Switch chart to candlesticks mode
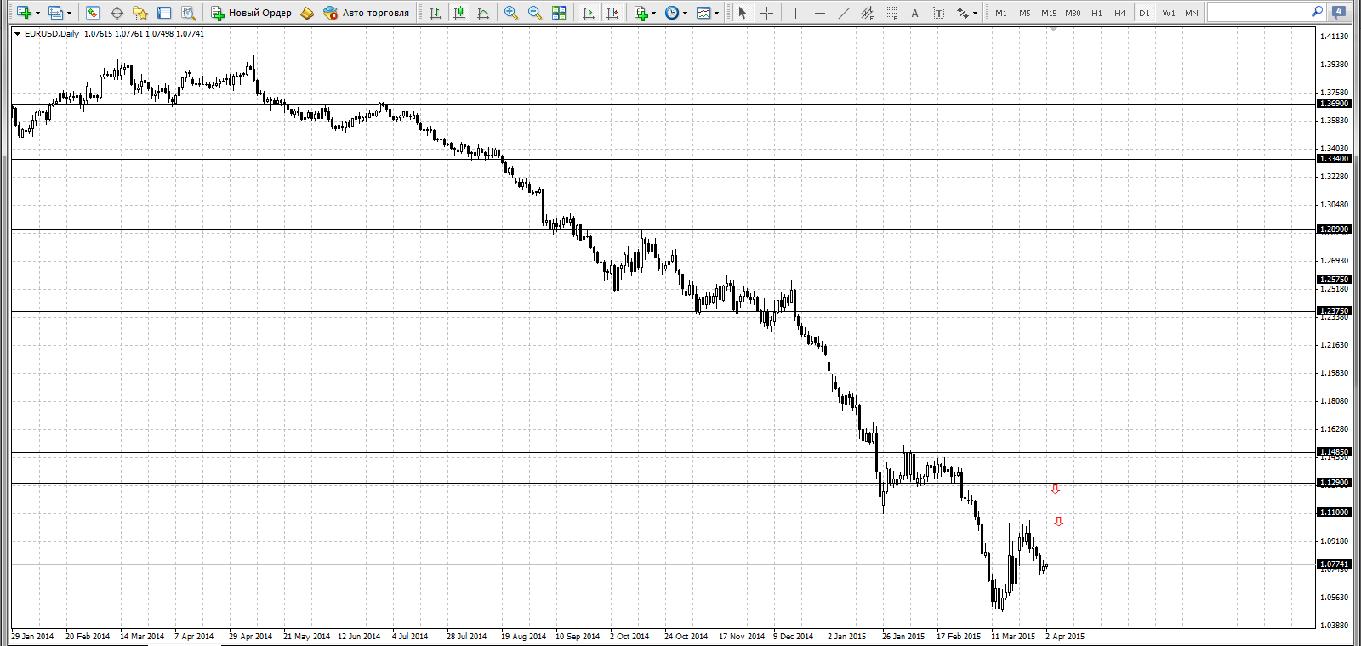This screenshot has height=646, width=1361. click(459, 13)
